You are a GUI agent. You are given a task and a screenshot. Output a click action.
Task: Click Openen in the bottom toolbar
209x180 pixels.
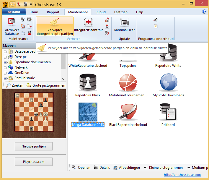pos(81,168)
